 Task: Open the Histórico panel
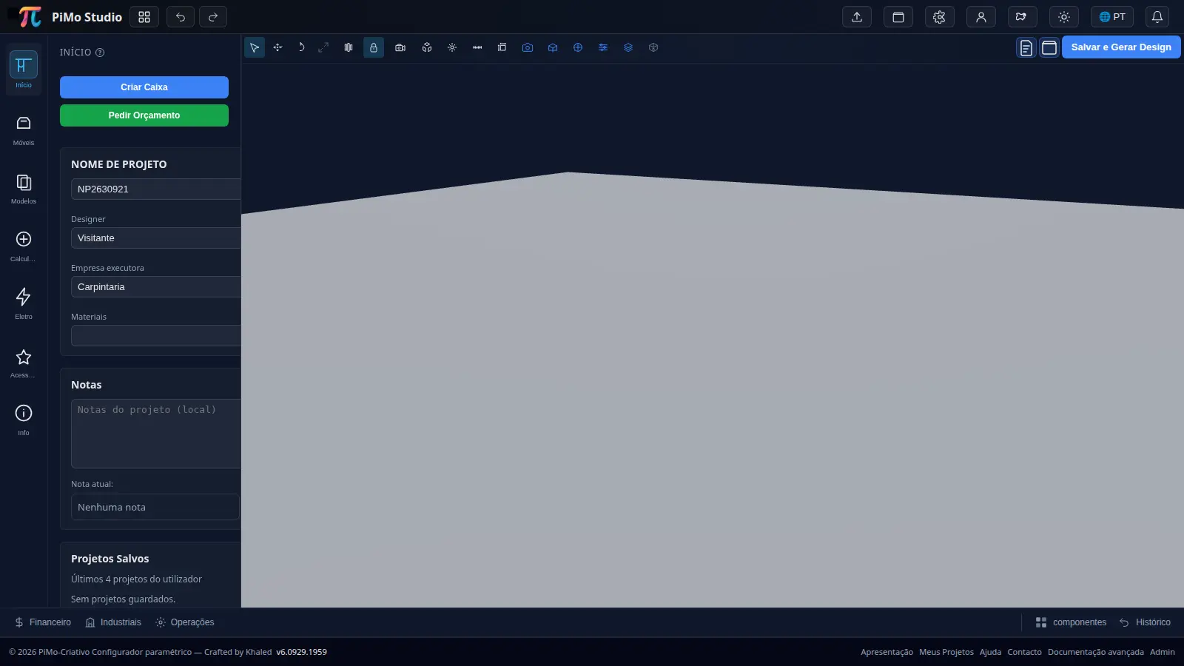pyautogui.click(x=1146, y=622)
